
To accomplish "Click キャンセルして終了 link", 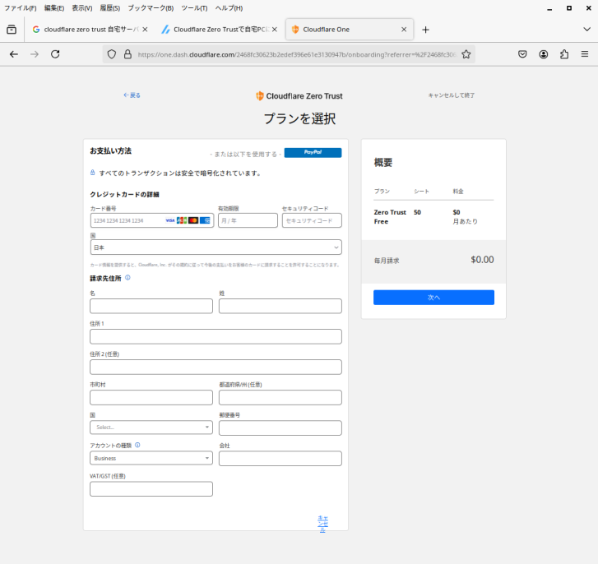I will 451,95.
